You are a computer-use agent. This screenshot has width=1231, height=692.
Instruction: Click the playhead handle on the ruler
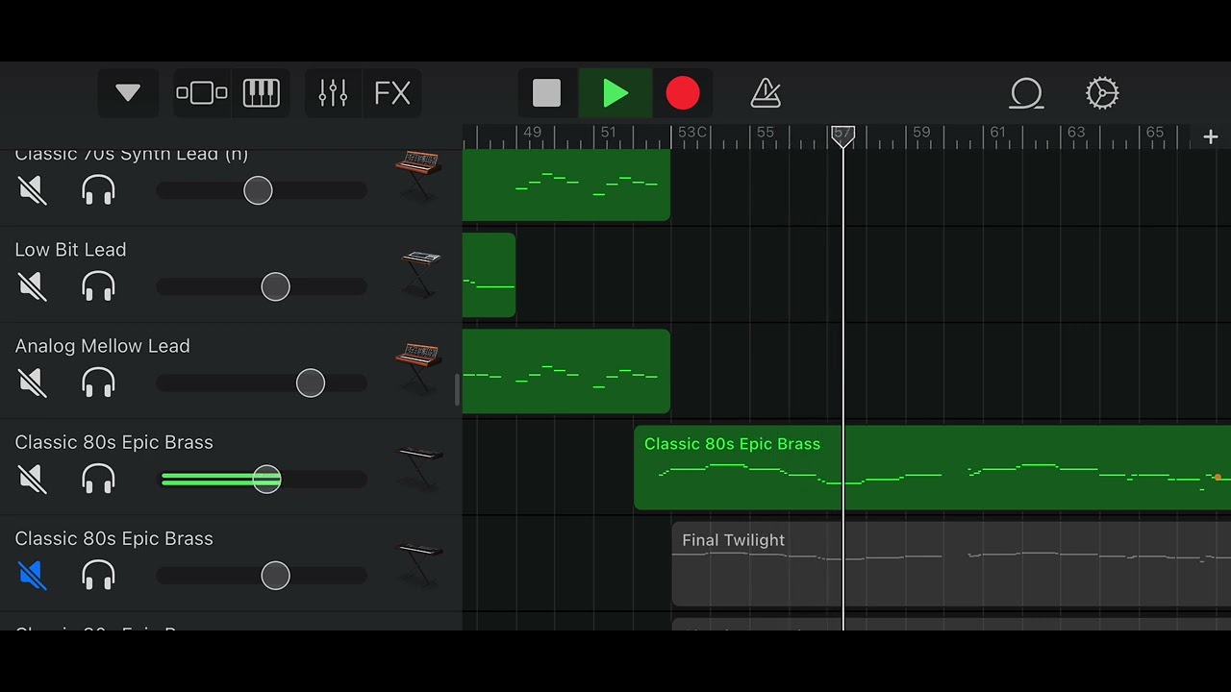click(x=842, y=136)
